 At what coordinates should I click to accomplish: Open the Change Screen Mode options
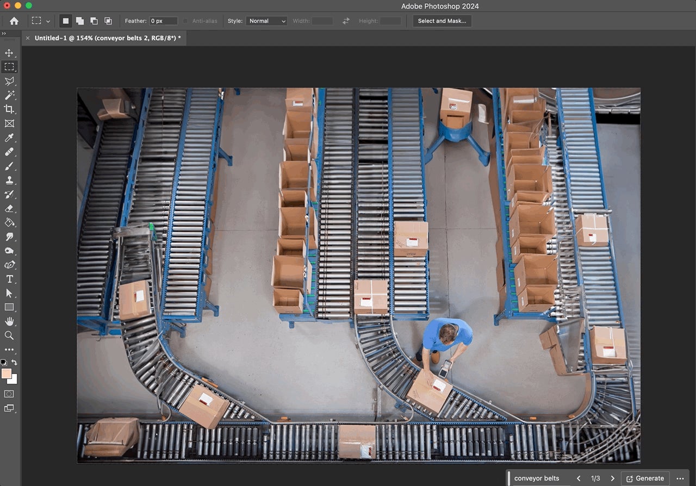coord(9,408)
